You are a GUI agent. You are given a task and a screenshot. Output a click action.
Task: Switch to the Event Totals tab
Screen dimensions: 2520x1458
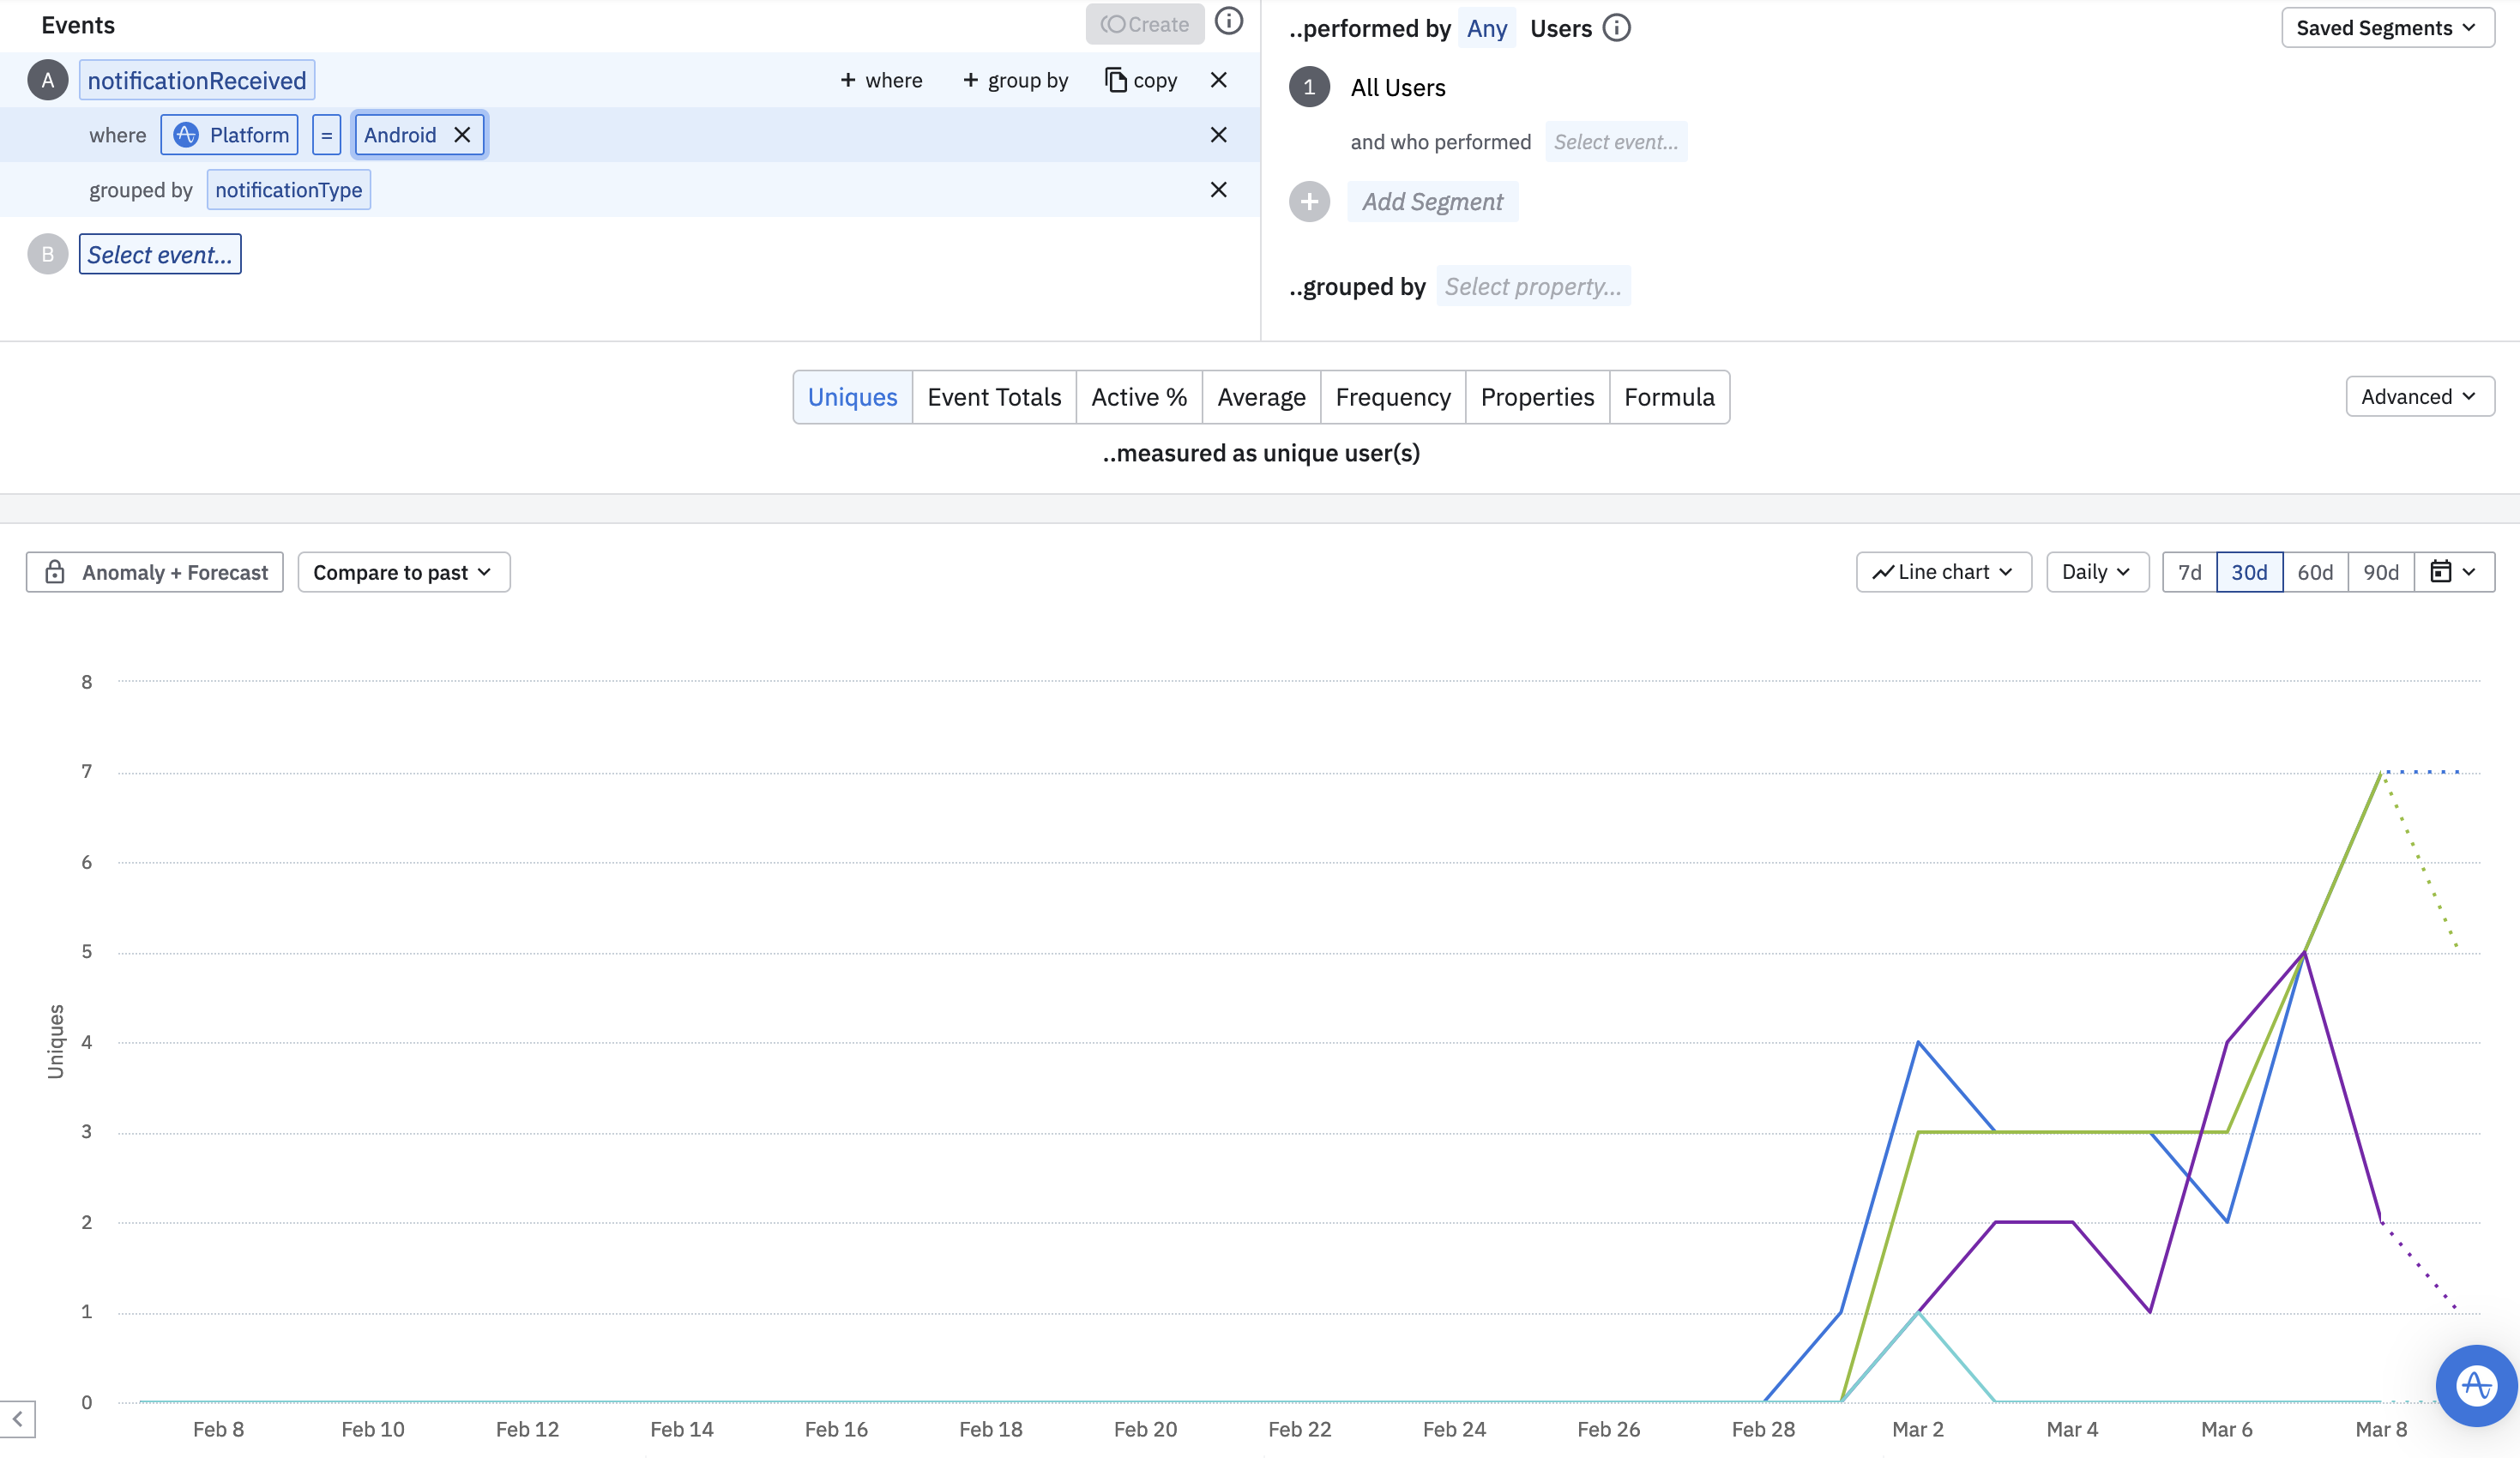click(x=993, y=397)
